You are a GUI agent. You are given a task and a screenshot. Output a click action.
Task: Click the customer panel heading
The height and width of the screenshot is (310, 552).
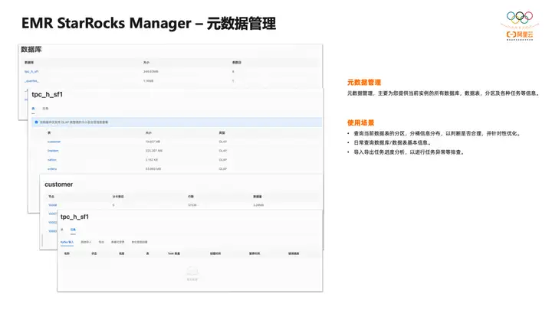(59, 184)
